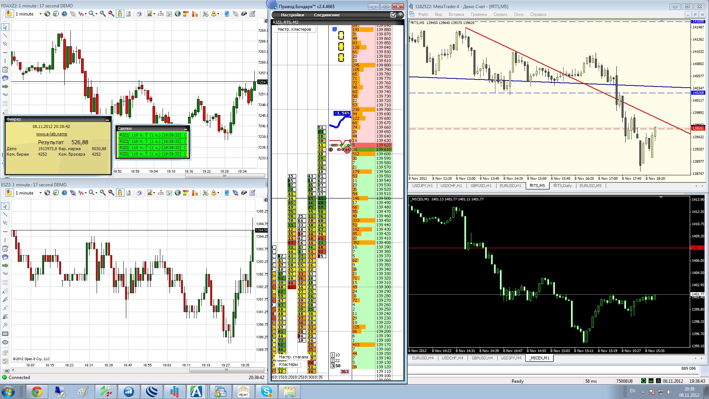The height and width of the screenshot is (399, 709).
Task: Click the org-chart tree icon in FDAXZ2 toolbar
Action: point(161,14)
